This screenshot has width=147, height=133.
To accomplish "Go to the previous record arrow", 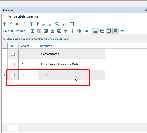I will pyautogui.click(x=38, y=24).
